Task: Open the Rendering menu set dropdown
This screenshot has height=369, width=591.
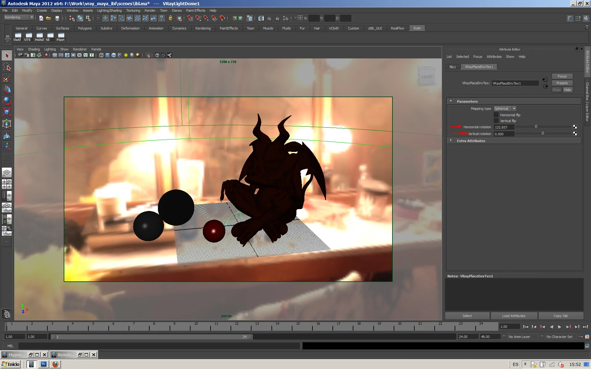Action: [x=19, y=18]
